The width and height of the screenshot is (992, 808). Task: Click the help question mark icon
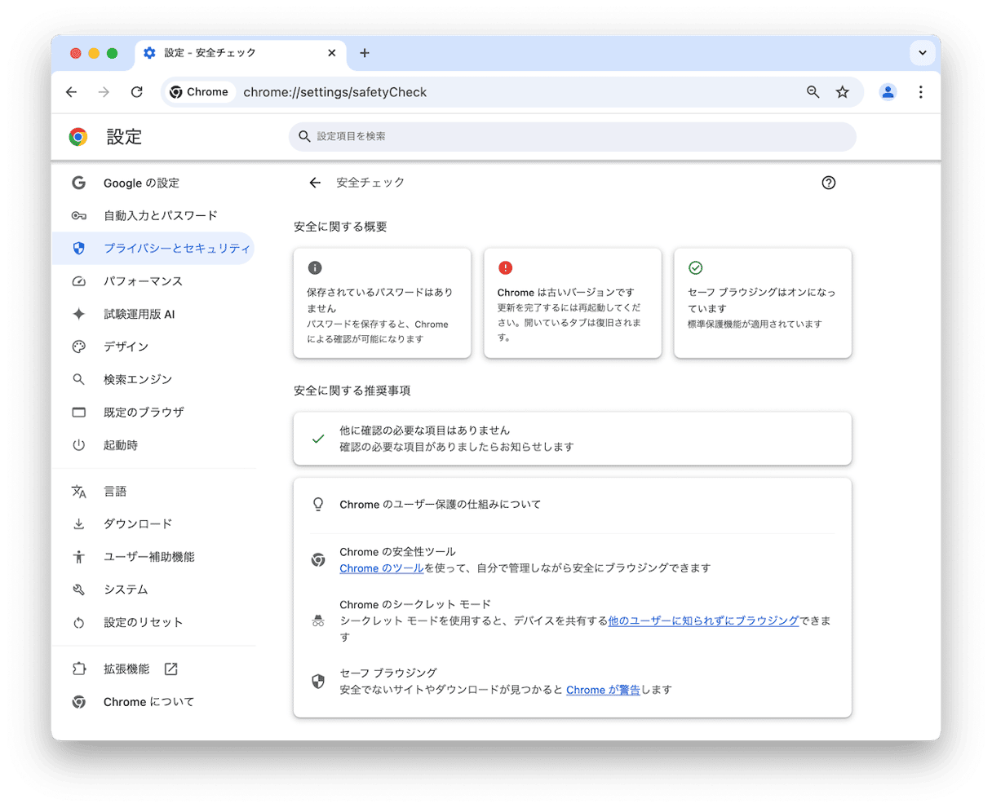coord(829,183)
